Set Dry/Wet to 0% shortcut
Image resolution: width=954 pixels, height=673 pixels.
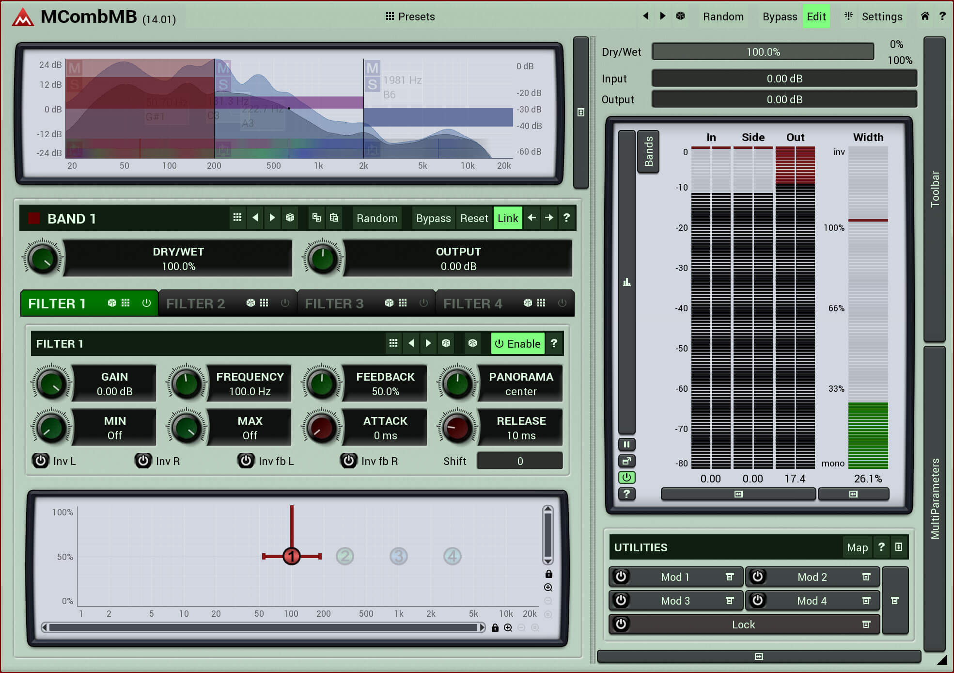coord(896,44)
